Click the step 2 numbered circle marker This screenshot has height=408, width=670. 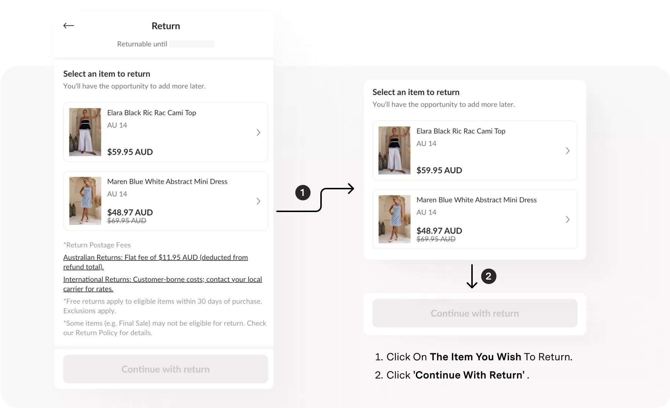[x=489, y=276]
